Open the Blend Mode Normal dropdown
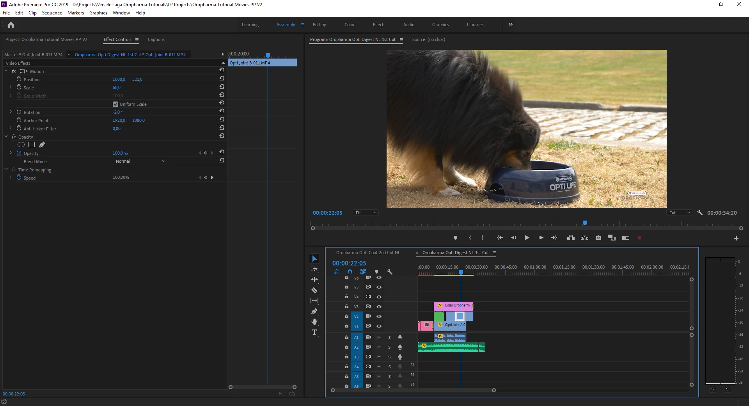This screenshot has height=406, width=749. (140, 161)
